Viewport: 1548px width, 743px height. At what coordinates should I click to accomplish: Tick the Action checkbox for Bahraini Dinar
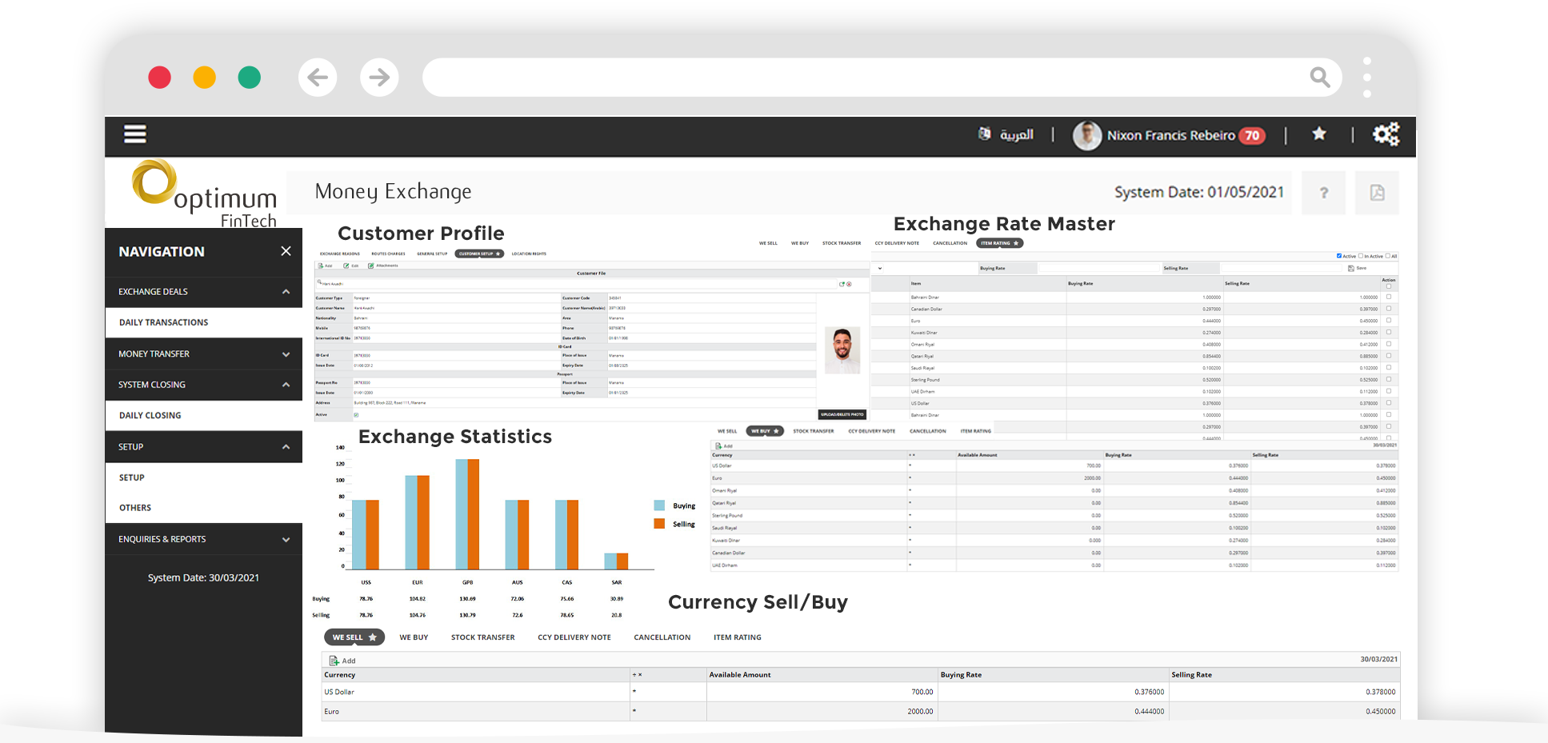1389,297
